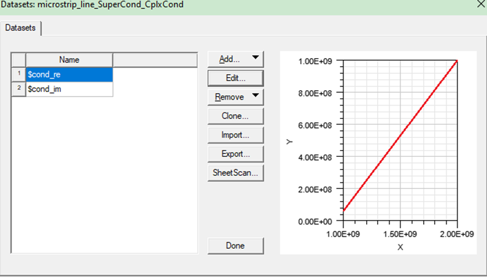Select the $cond_im dataset entry
487x277 pixels.
pyautogui.click(x=69, y=89)
